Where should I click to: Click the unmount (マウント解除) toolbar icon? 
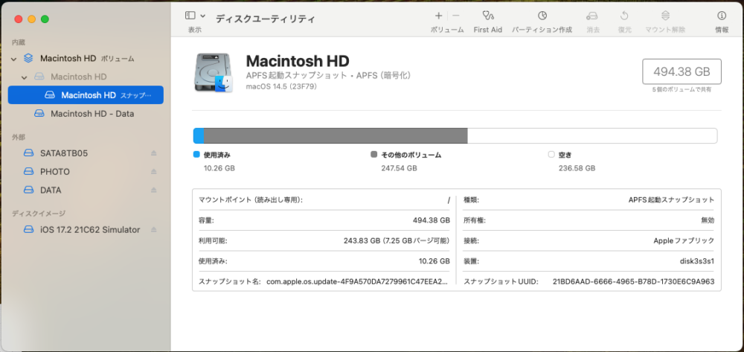pos(665,16)
